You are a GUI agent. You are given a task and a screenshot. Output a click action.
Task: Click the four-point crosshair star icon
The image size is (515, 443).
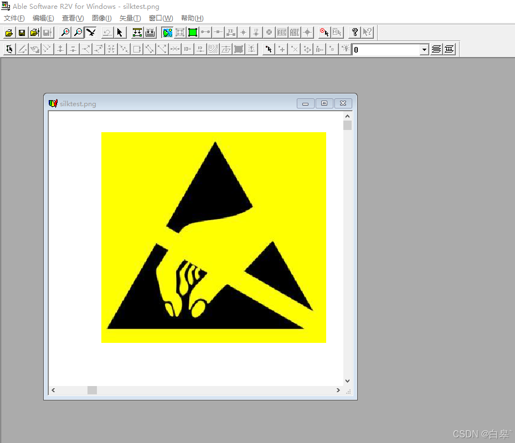(x=307, y=33)
